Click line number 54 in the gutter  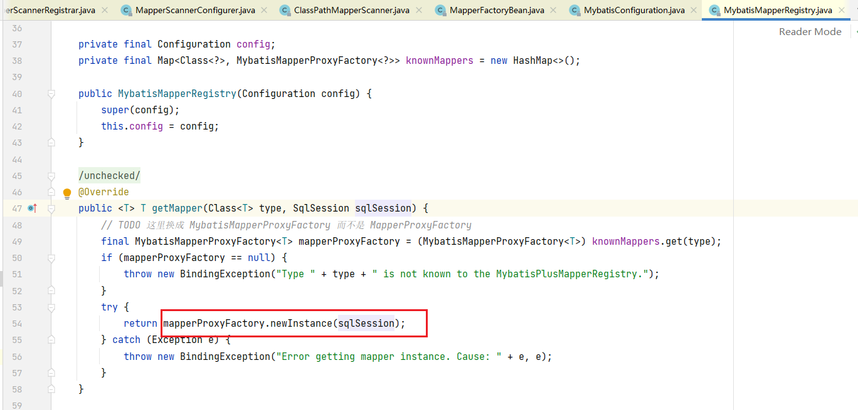tap(17, 324)
